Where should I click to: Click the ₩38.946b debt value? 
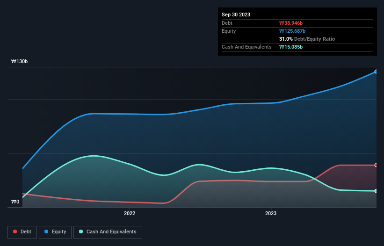click(x=291, y=23)
